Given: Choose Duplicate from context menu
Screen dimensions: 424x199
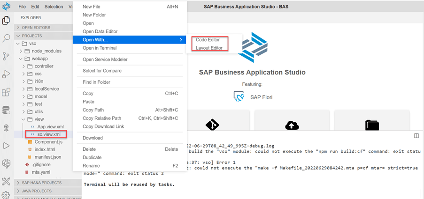Looking at the screenshot, I should 130,157.
